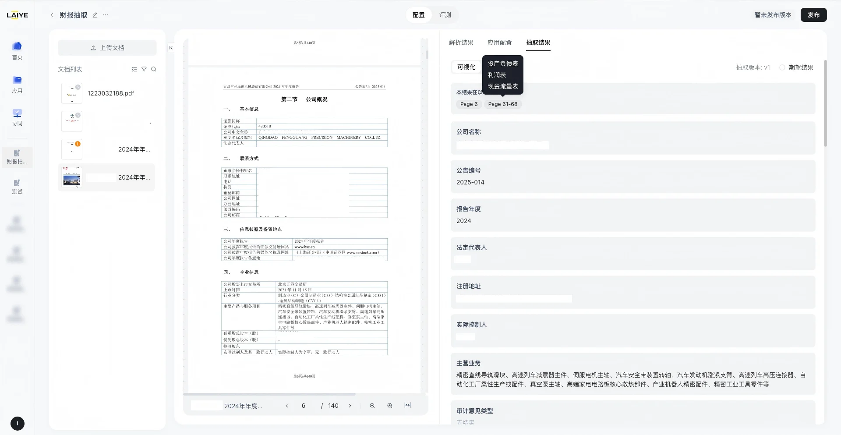Open the 协同 sidebar icon
The image size is (841, 435).
click(17, 117)
